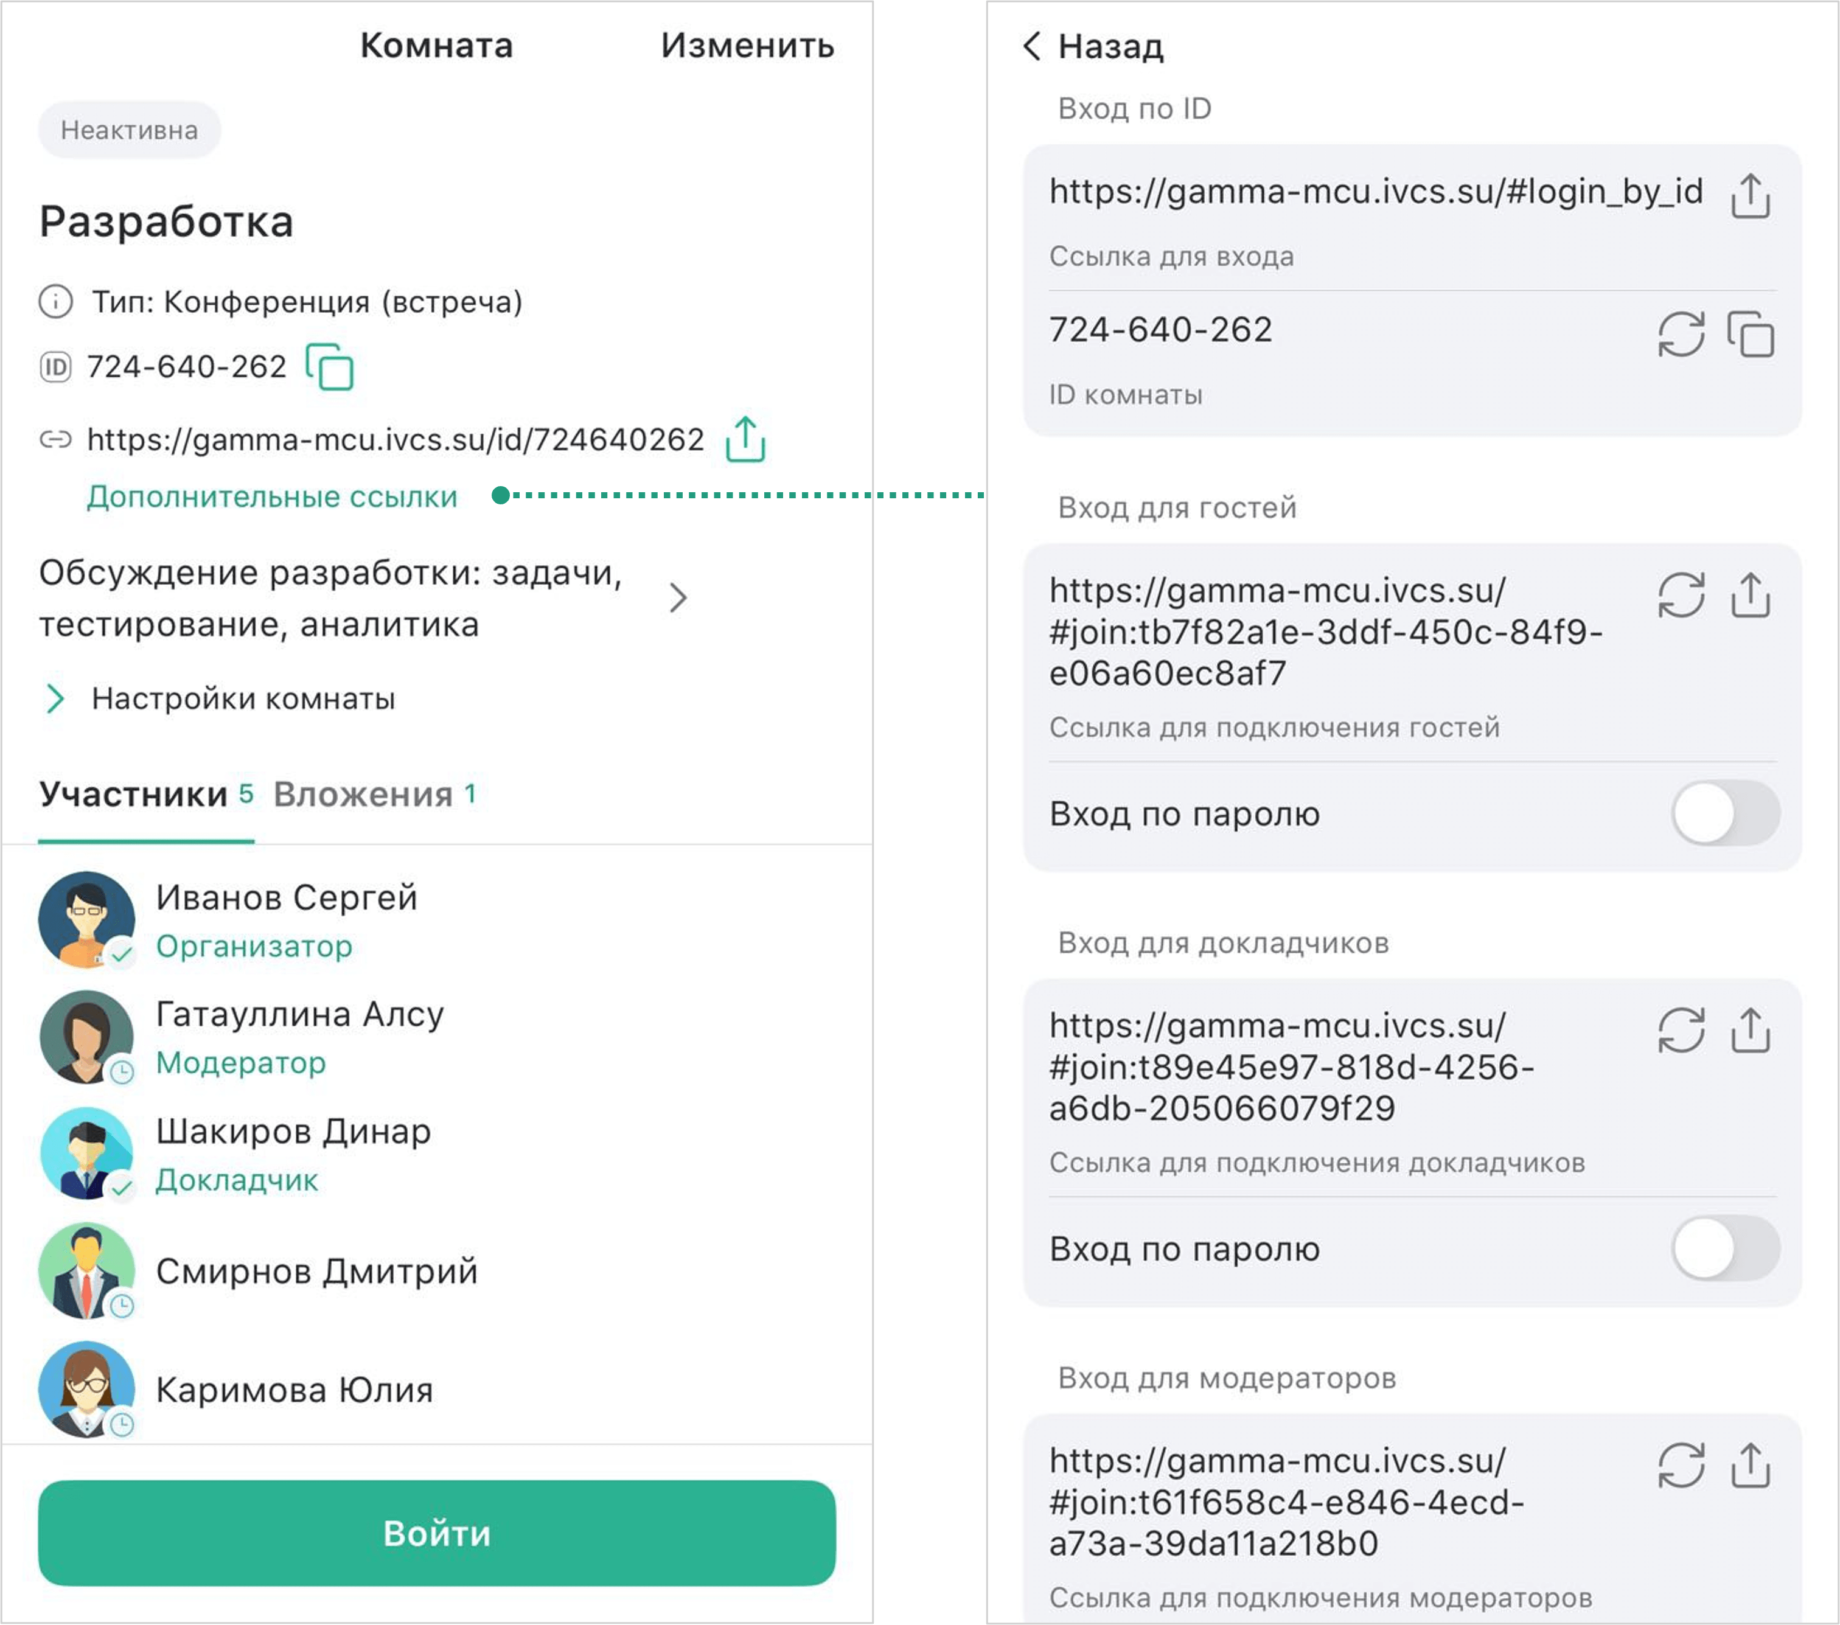Share the login_by_id link

(1750, 197)
